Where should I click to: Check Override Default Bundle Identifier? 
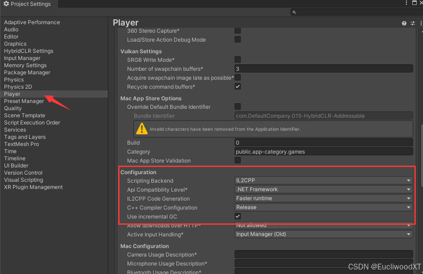(x=237, y=107)
